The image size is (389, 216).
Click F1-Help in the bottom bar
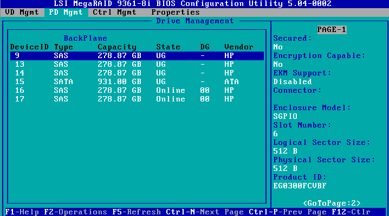coord(22,212)
